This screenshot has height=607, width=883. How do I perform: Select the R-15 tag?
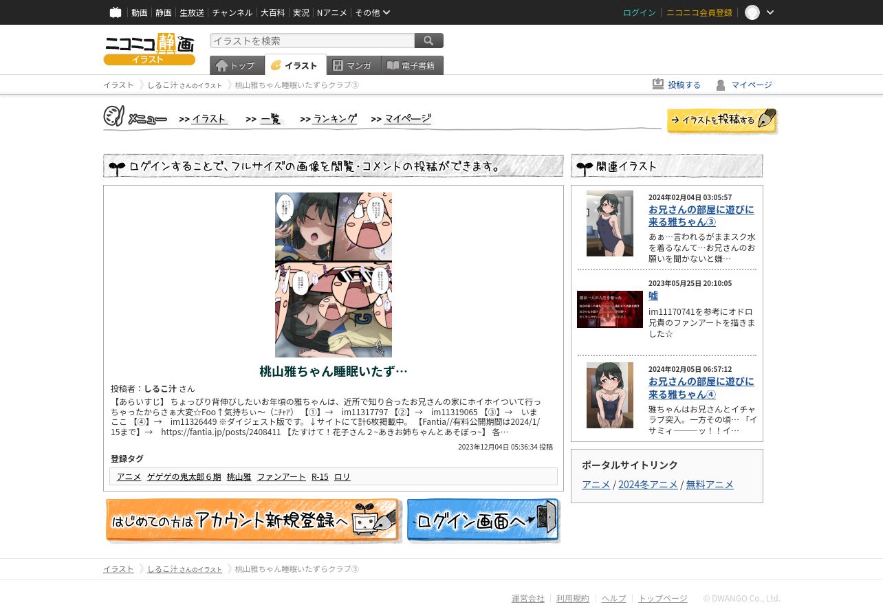[320, 476]
